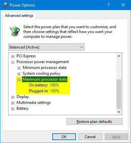Collapse Maximum processor state
This screenshot has width=131, height=143.
[x=19, y=80]
